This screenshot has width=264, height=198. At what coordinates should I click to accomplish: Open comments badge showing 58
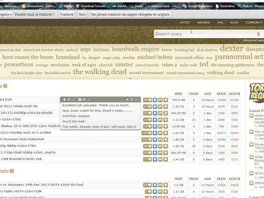[x=147, y=185]
